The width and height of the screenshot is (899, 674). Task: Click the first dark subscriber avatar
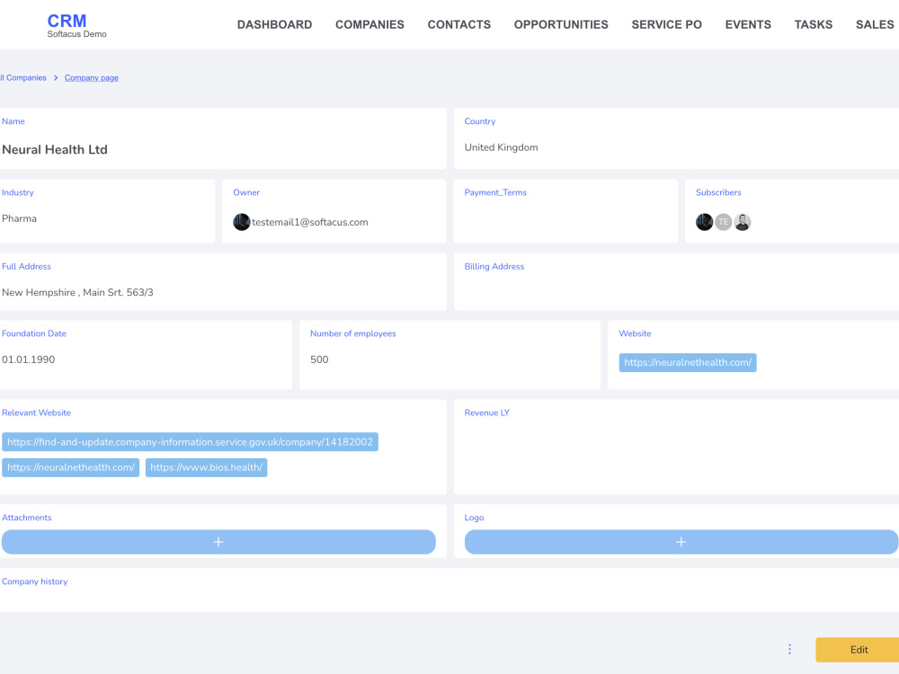704,222
